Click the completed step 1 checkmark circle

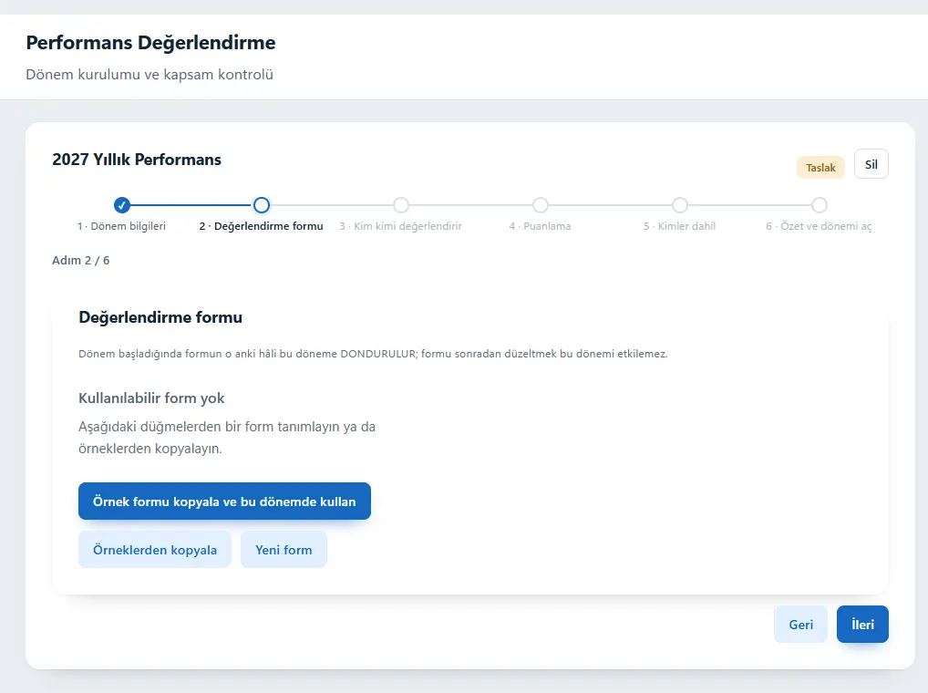click(x=122, y=205)
